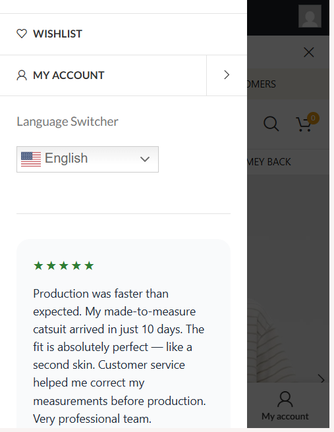Click the Language Switcher heading
The height and width of the screenshot is (432, 334).
click(67, 121)
